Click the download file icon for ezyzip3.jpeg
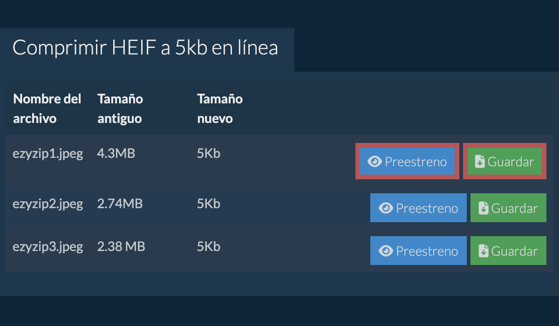Image resolution: width=559 pixels, height=326 pixels. [x=484, y=251]
